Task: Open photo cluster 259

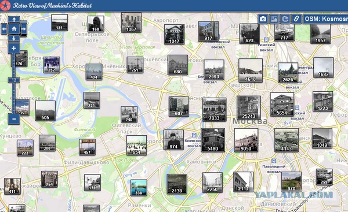Action: click(324, 177)
